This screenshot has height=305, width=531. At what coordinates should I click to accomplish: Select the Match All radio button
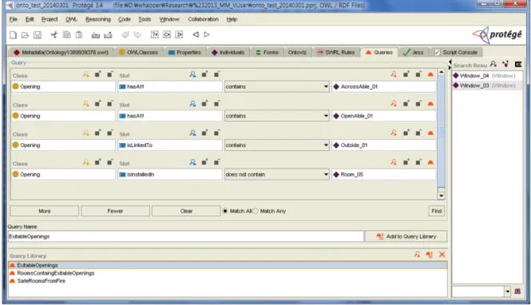pyautogui.click(x=225, y=211)
